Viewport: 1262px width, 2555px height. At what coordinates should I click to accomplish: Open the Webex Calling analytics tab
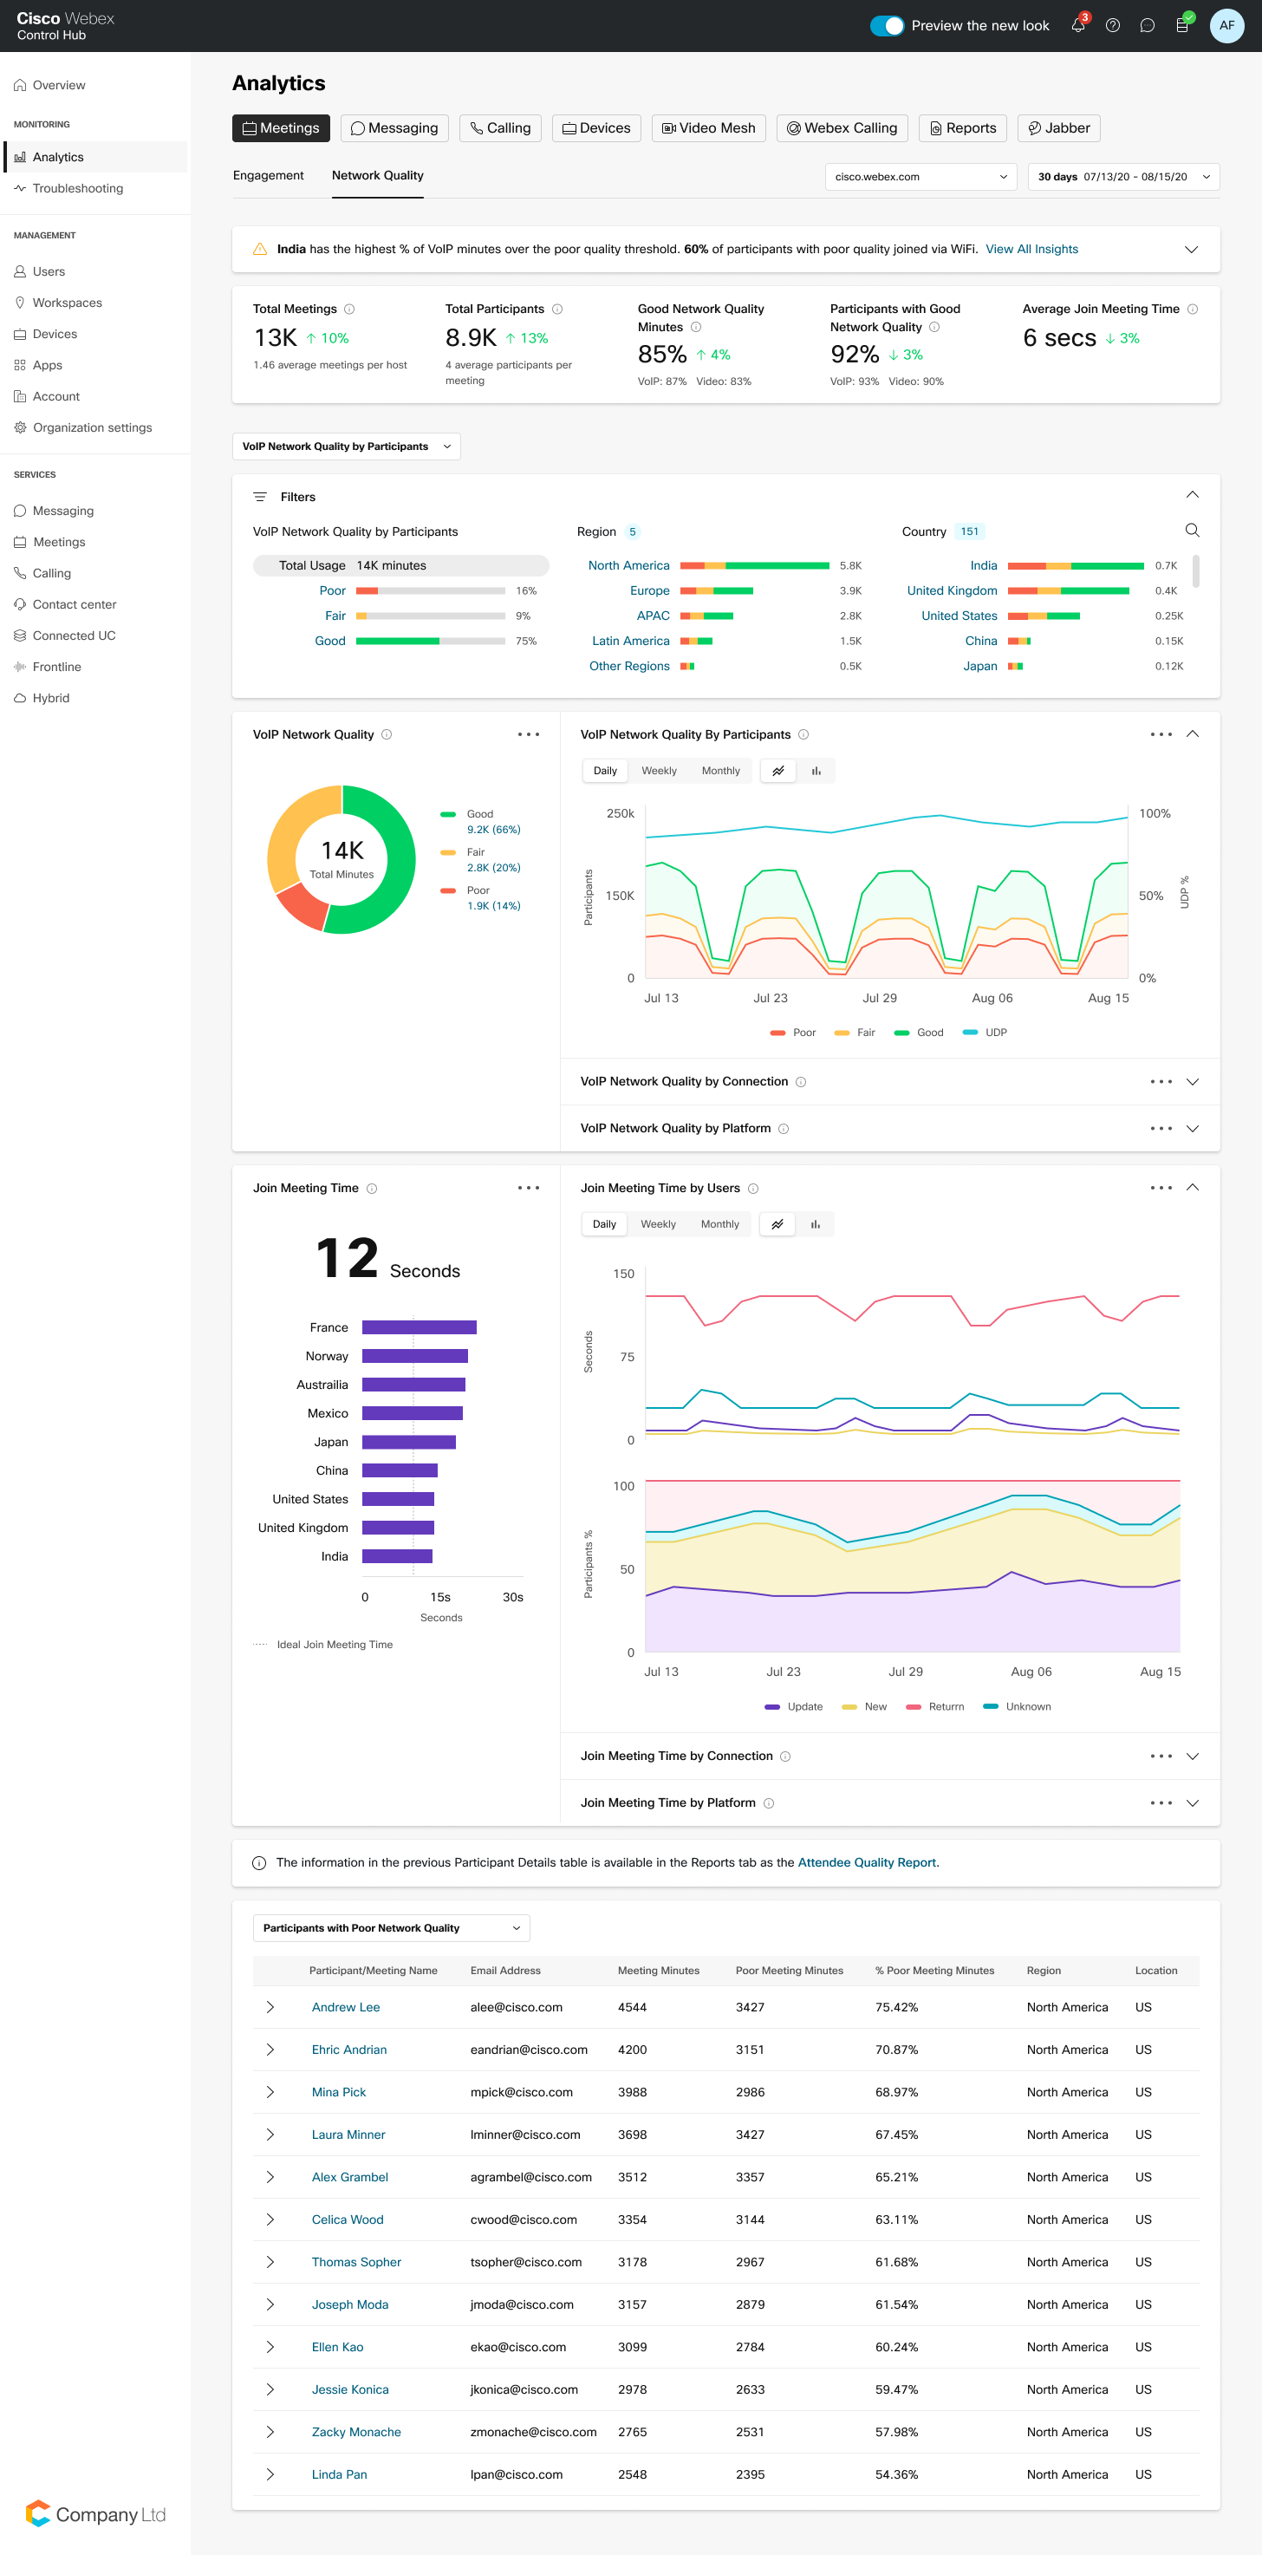(842, 128)
